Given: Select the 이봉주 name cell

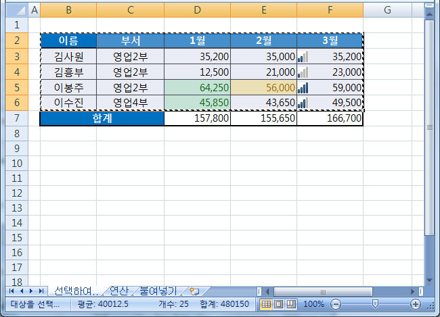Looking at the screenshot, I should point(68,87).
